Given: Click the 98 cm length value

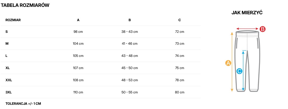Looking at the screenshot, I should [x=78, y=32].
